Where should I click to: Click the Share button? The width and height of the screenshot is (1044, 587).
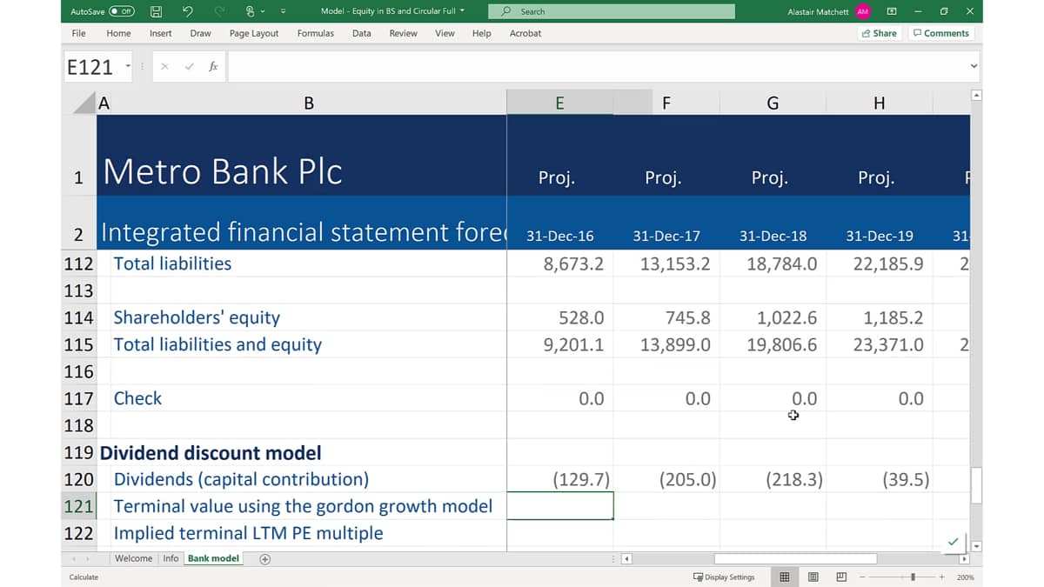click(879, 33)
